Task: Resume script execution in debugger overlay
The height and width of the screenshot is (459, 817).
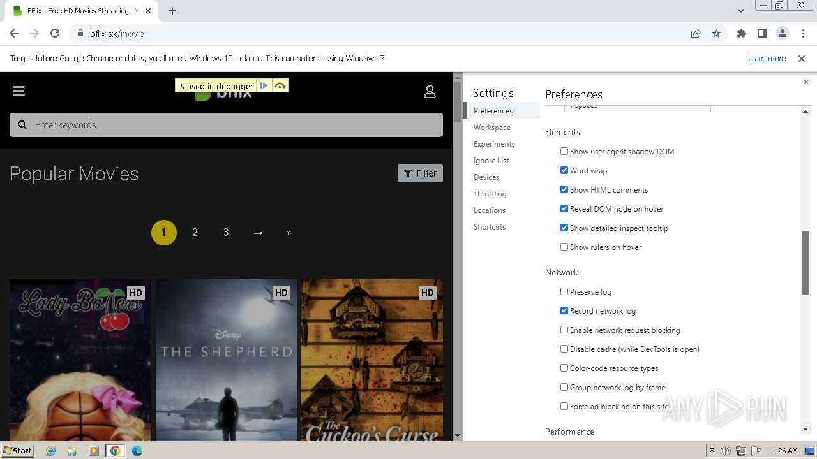Action: coord(264,86)
